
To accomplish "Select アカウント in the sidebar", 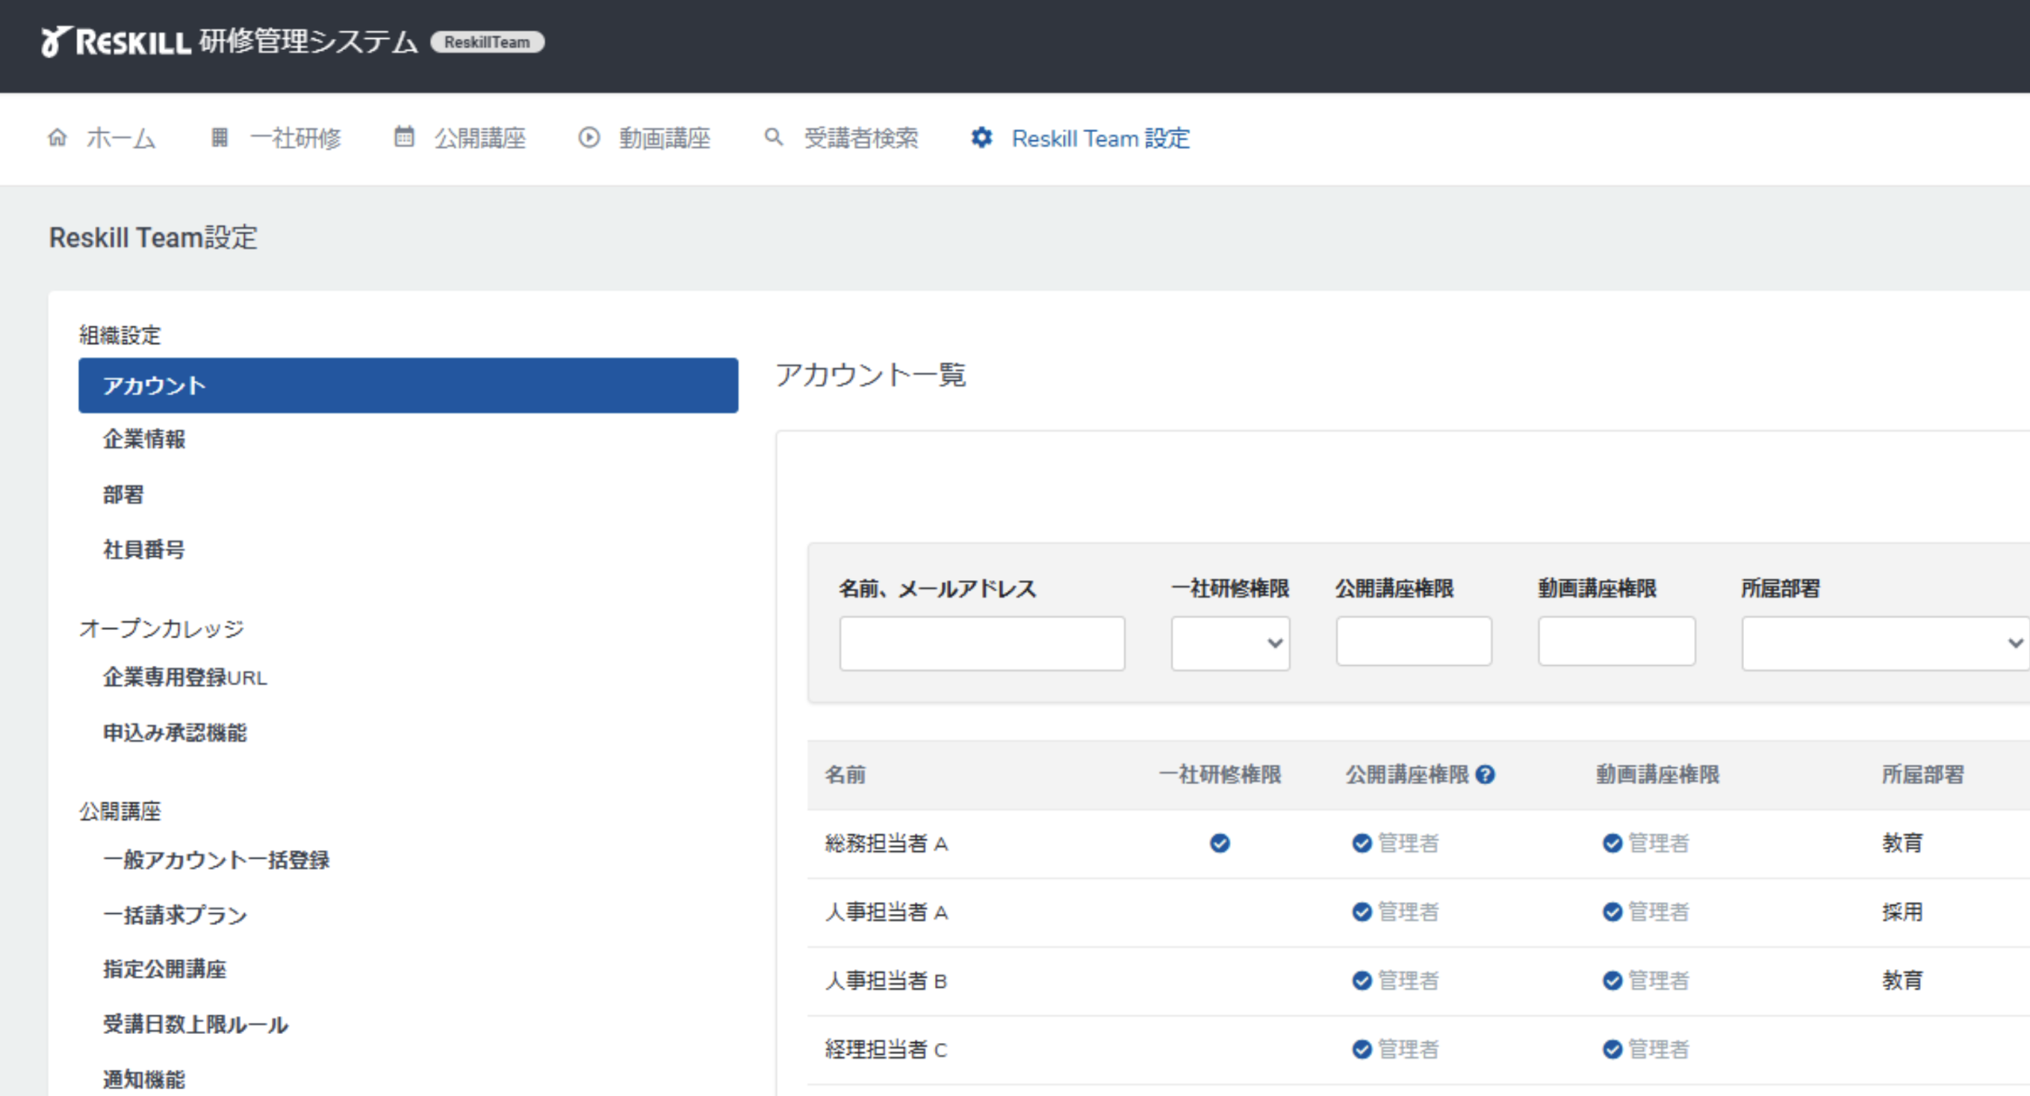I will [x=409, y=385].
